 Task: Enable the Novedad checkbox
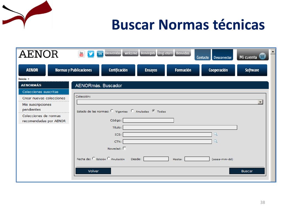(x=124, y=148)
